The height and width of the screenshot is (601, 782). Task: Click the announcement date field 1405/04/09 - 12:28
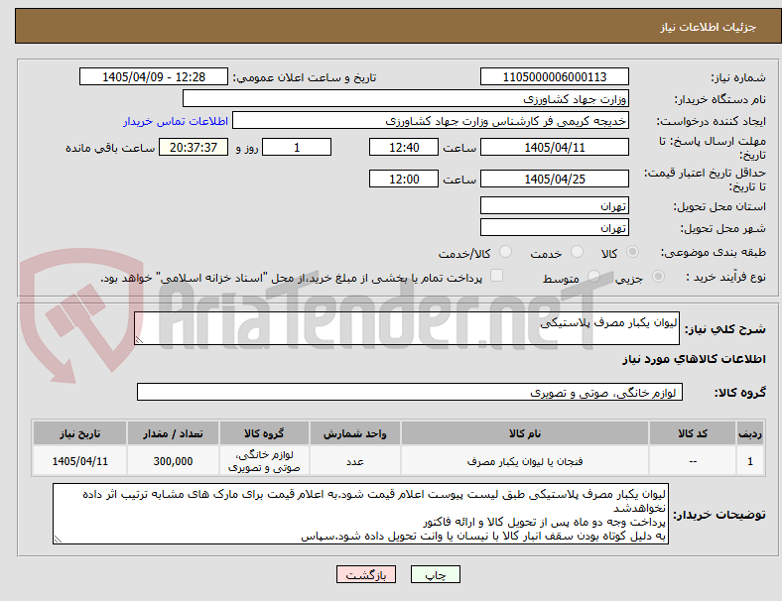coord(154,76)
